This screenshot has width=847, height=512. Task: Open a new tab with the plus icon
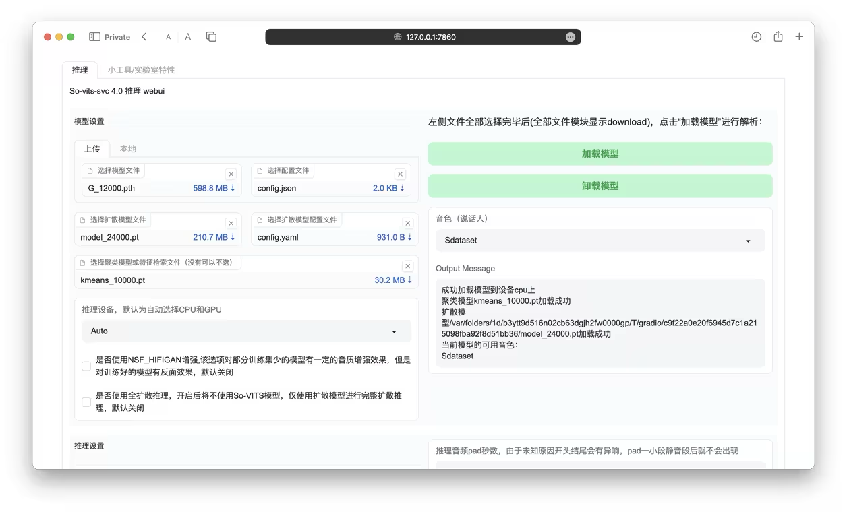pyautogui.click(x=799, y=37)
